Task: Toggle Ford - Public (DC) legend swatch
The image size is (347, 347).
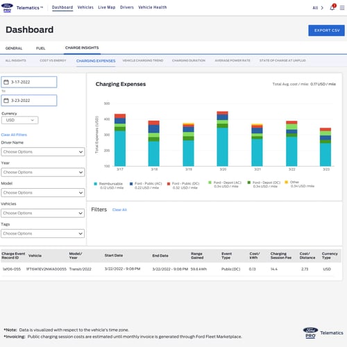Action: pyautogui.click(x=169, y=184)
